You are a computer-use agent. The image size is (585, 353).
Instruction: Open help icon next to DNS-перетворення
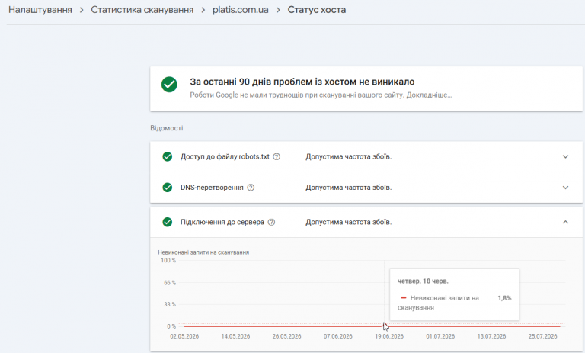pyautogui.click(x=251, y=188)
